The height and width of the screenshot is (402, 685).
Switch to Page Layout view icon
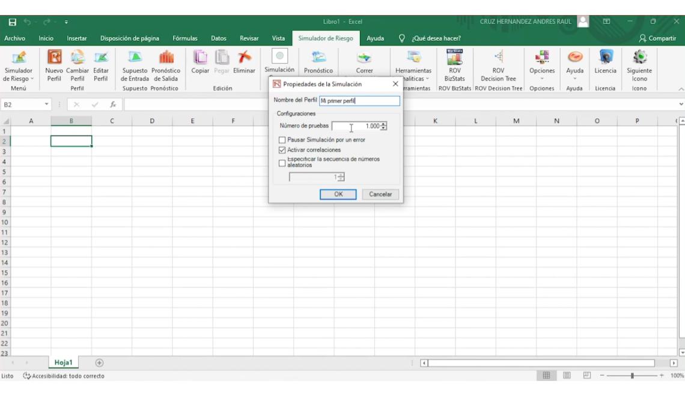[x=567, y=376]
